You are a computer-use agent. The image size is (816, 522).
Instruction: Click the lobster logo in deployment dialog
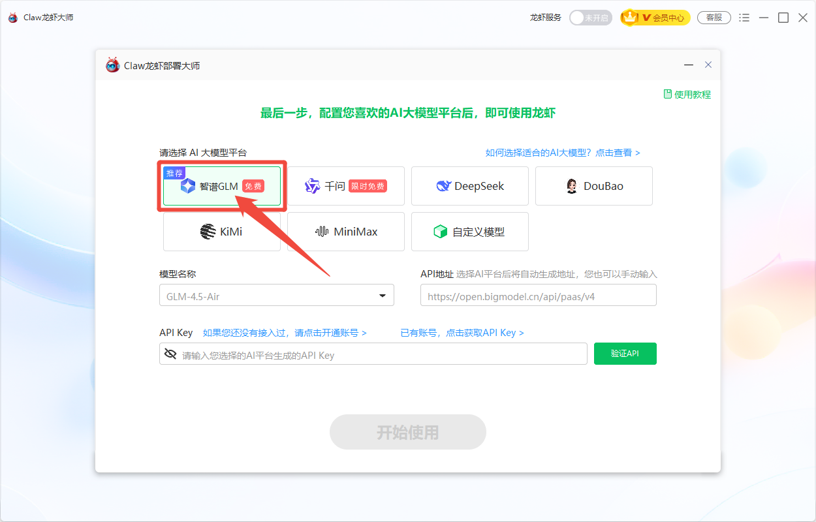[x=113, y=65]
